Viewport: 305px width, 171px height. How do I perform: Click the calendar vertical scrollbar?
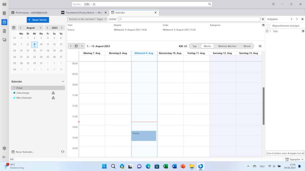(263, 106)
